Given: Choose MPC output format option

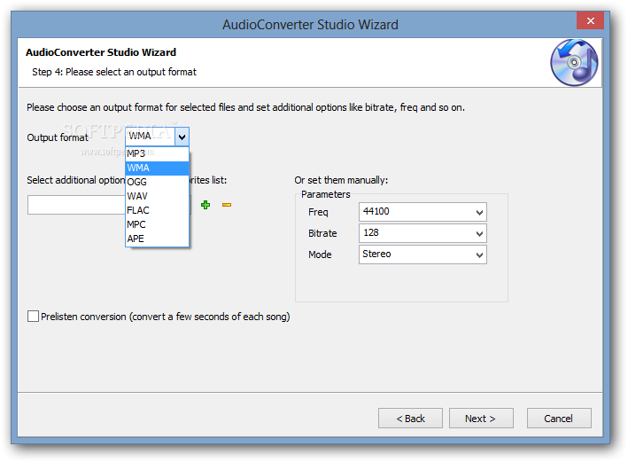Looking at the screenshot, I should [157, 224].
